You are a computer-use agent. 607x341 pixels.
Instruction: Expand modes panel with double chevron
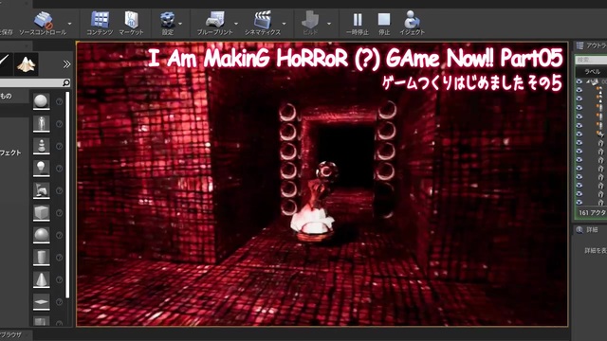coord(66,64)
